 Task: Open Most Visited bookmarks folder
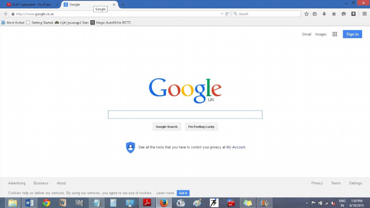[13, 23]
